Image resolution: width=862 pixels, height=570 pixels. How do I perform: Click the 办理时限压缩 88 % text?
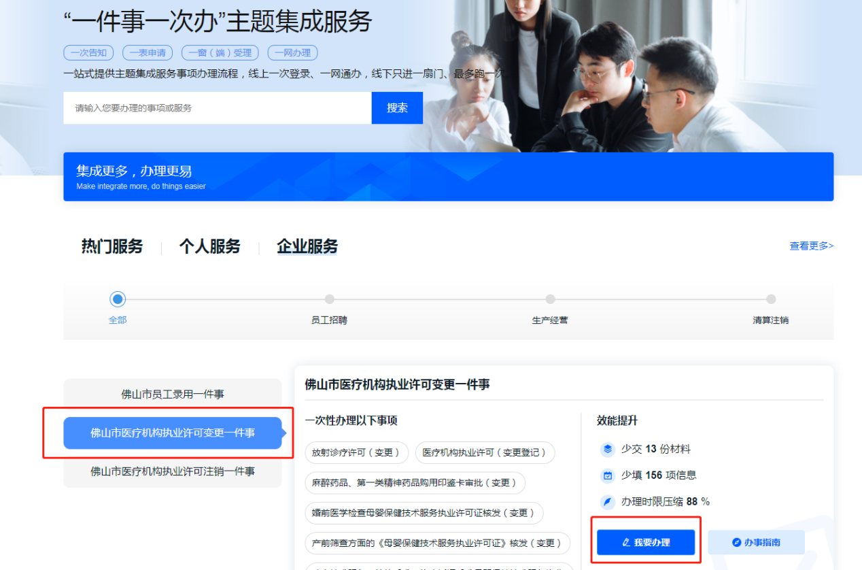(666, 502)
